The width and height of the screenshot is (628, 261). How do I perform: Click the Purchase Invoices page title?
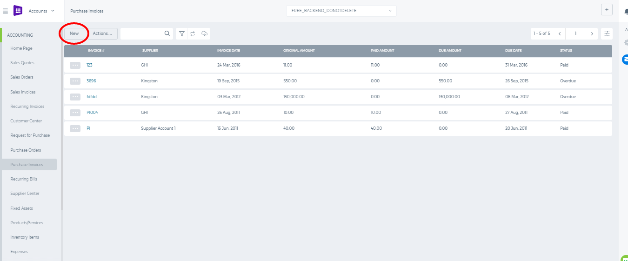coord(87,11)
